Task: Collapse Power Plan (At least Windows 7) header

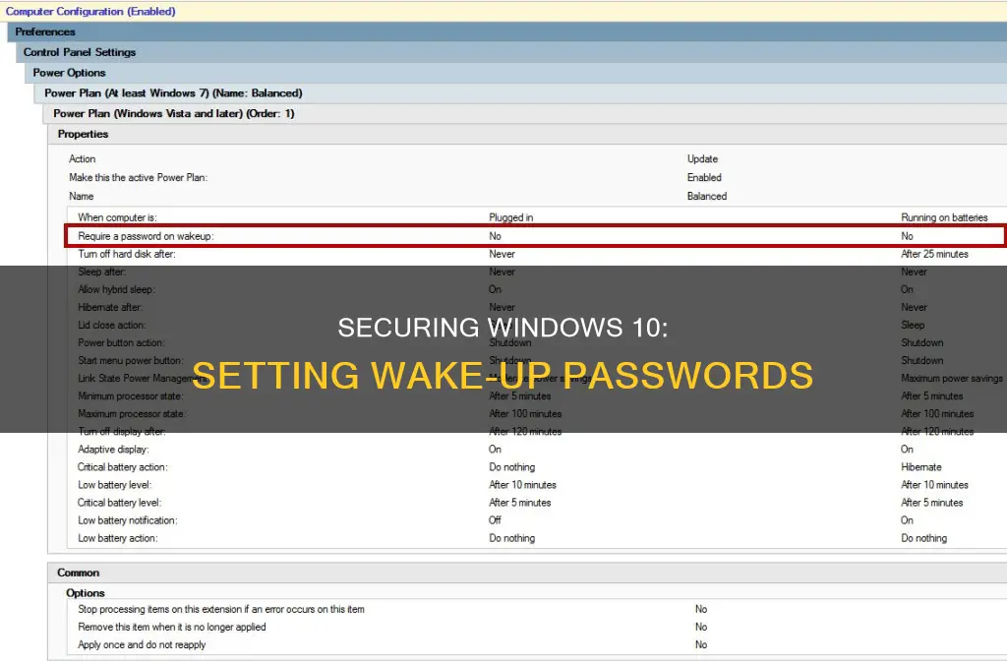Action: pyautogui.click(x=520, y=93)
